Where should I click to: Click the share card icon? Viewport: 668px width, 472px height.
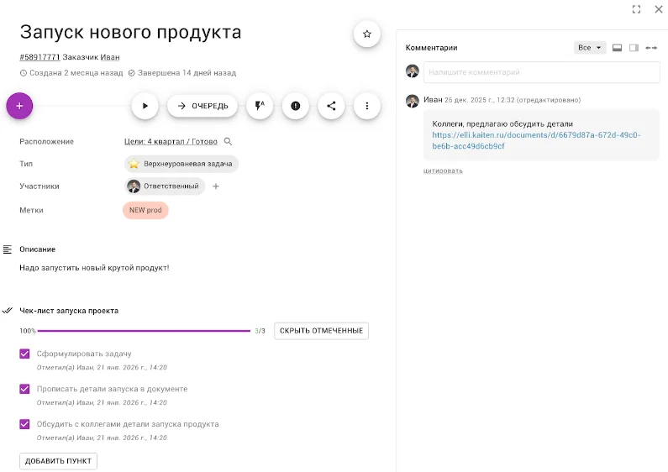[x=331, y=106]
